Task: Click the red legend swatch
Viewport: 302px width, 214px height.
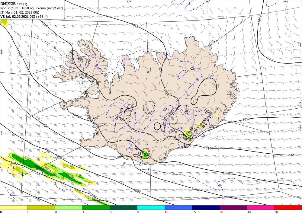Action: pyautogui.click(x=288, y=208)
